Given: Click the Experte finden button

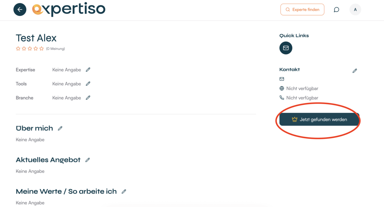Looking at the screenshot, I should [302, 10].
